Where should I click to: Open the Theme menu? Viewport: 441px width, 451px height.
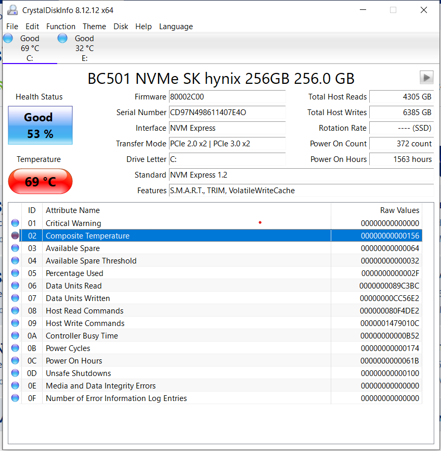94,27
